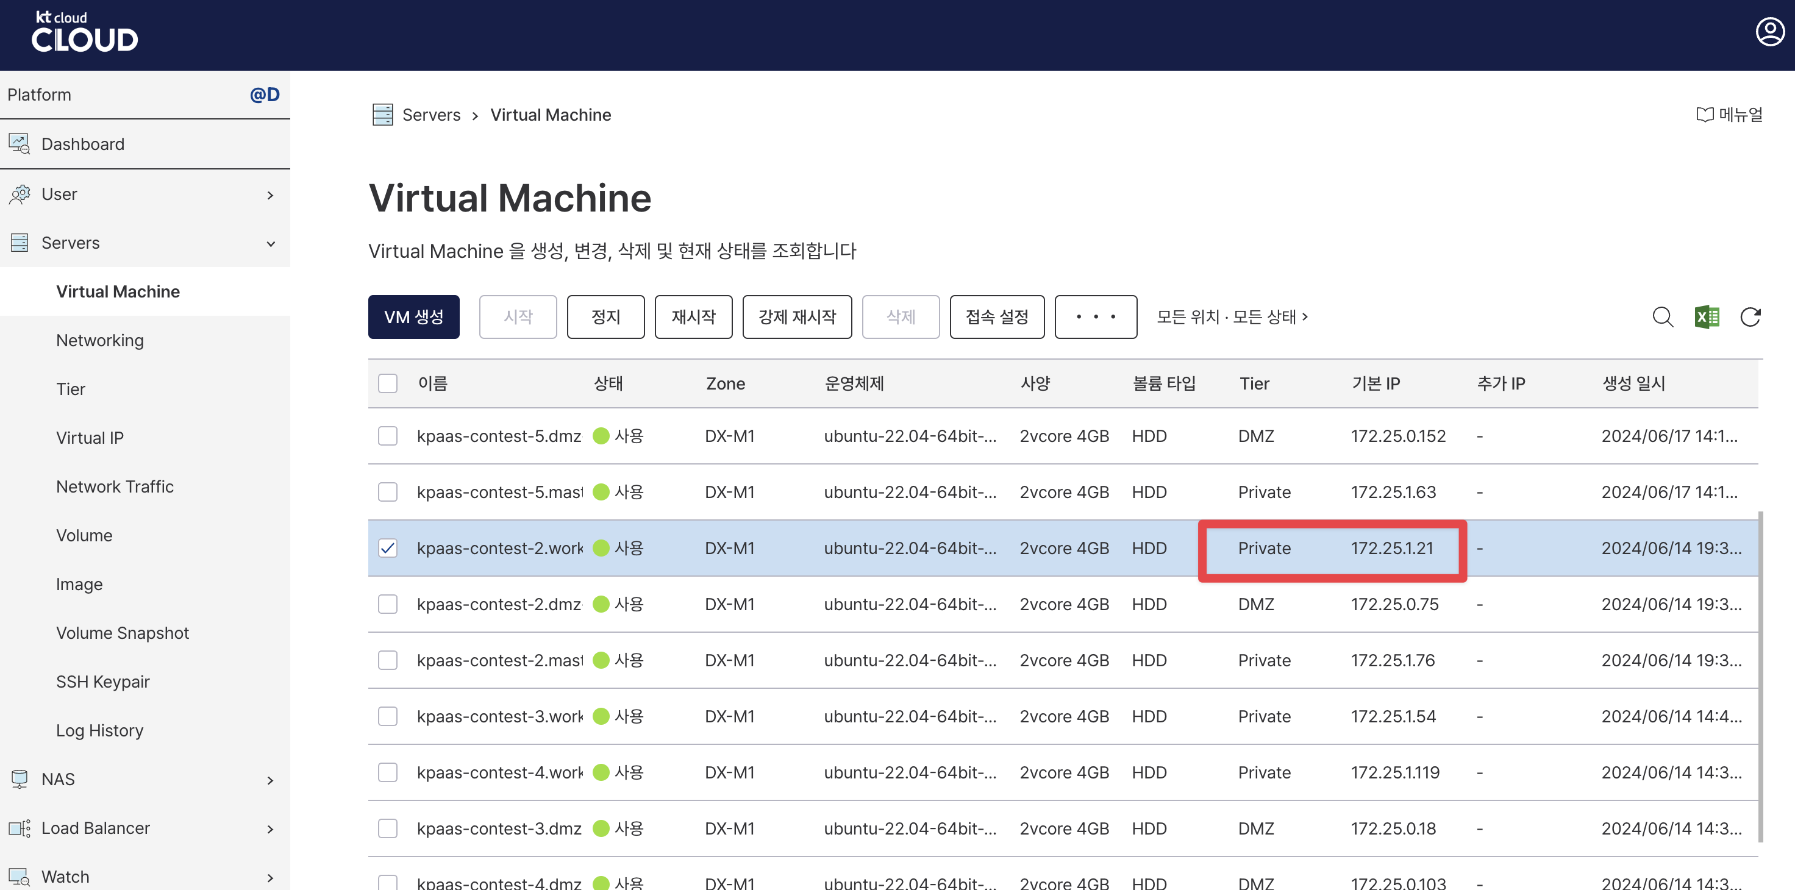Open the Networking submenu item
This screenshot has height=890, width=1795.
pos(99,341)
